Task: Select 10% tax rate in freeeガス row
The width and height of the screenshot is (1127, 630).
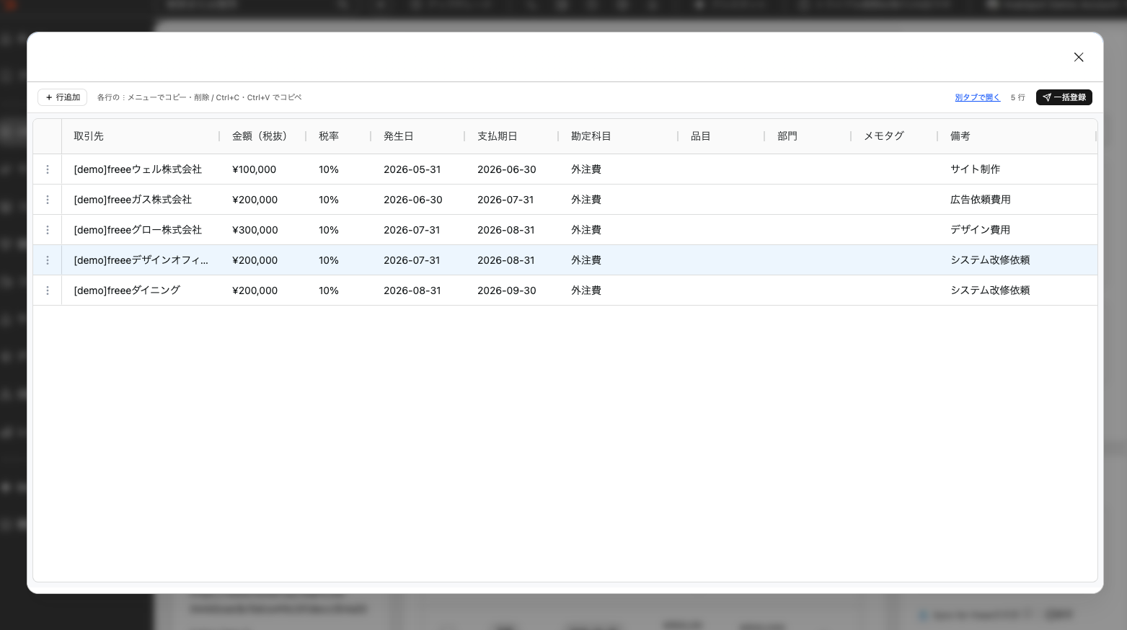Action: pos(339,200)
